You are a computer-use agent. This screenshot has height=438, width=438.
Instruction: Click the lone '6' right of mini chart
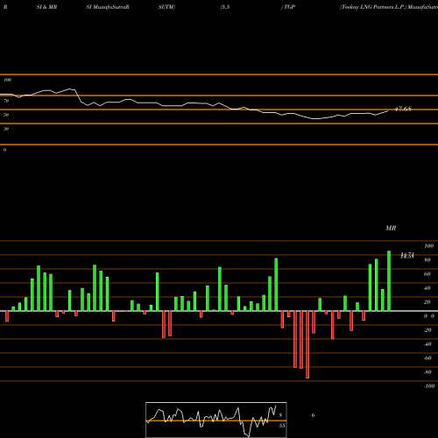click(313, 415)
